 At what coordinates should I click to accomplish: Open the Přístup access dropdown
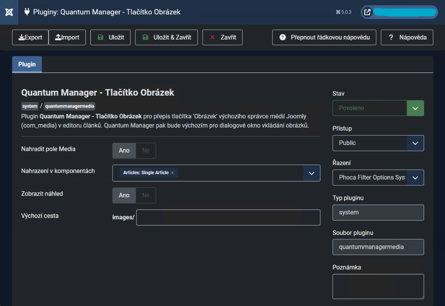378,143
